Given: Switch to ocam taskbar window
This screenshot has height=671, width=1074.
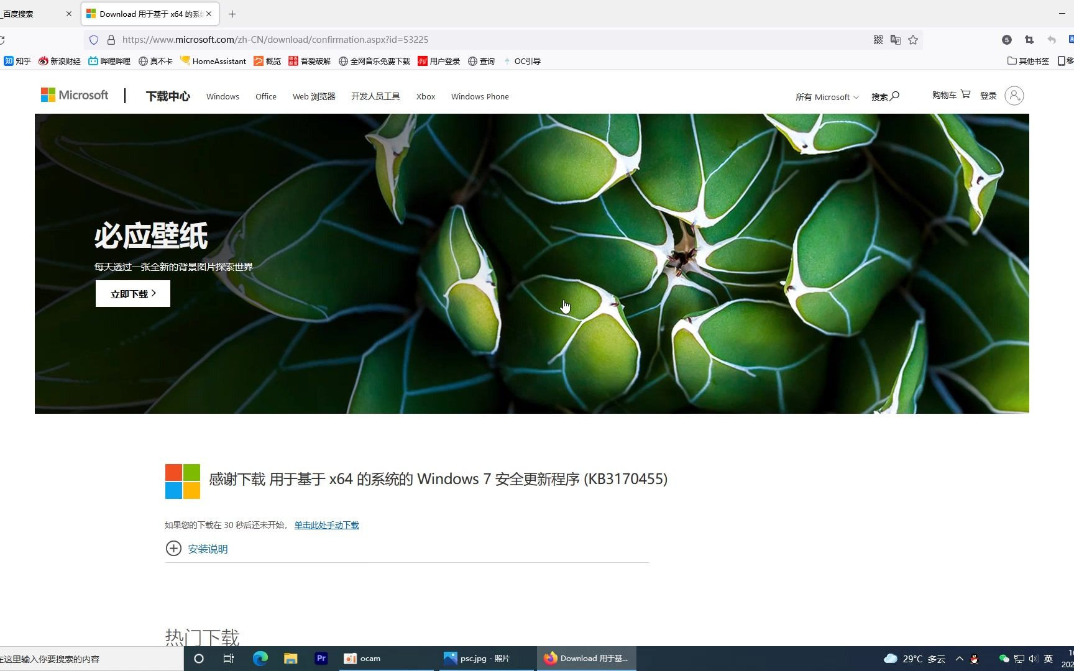Looking at the screenshot, I should point(386,659).
